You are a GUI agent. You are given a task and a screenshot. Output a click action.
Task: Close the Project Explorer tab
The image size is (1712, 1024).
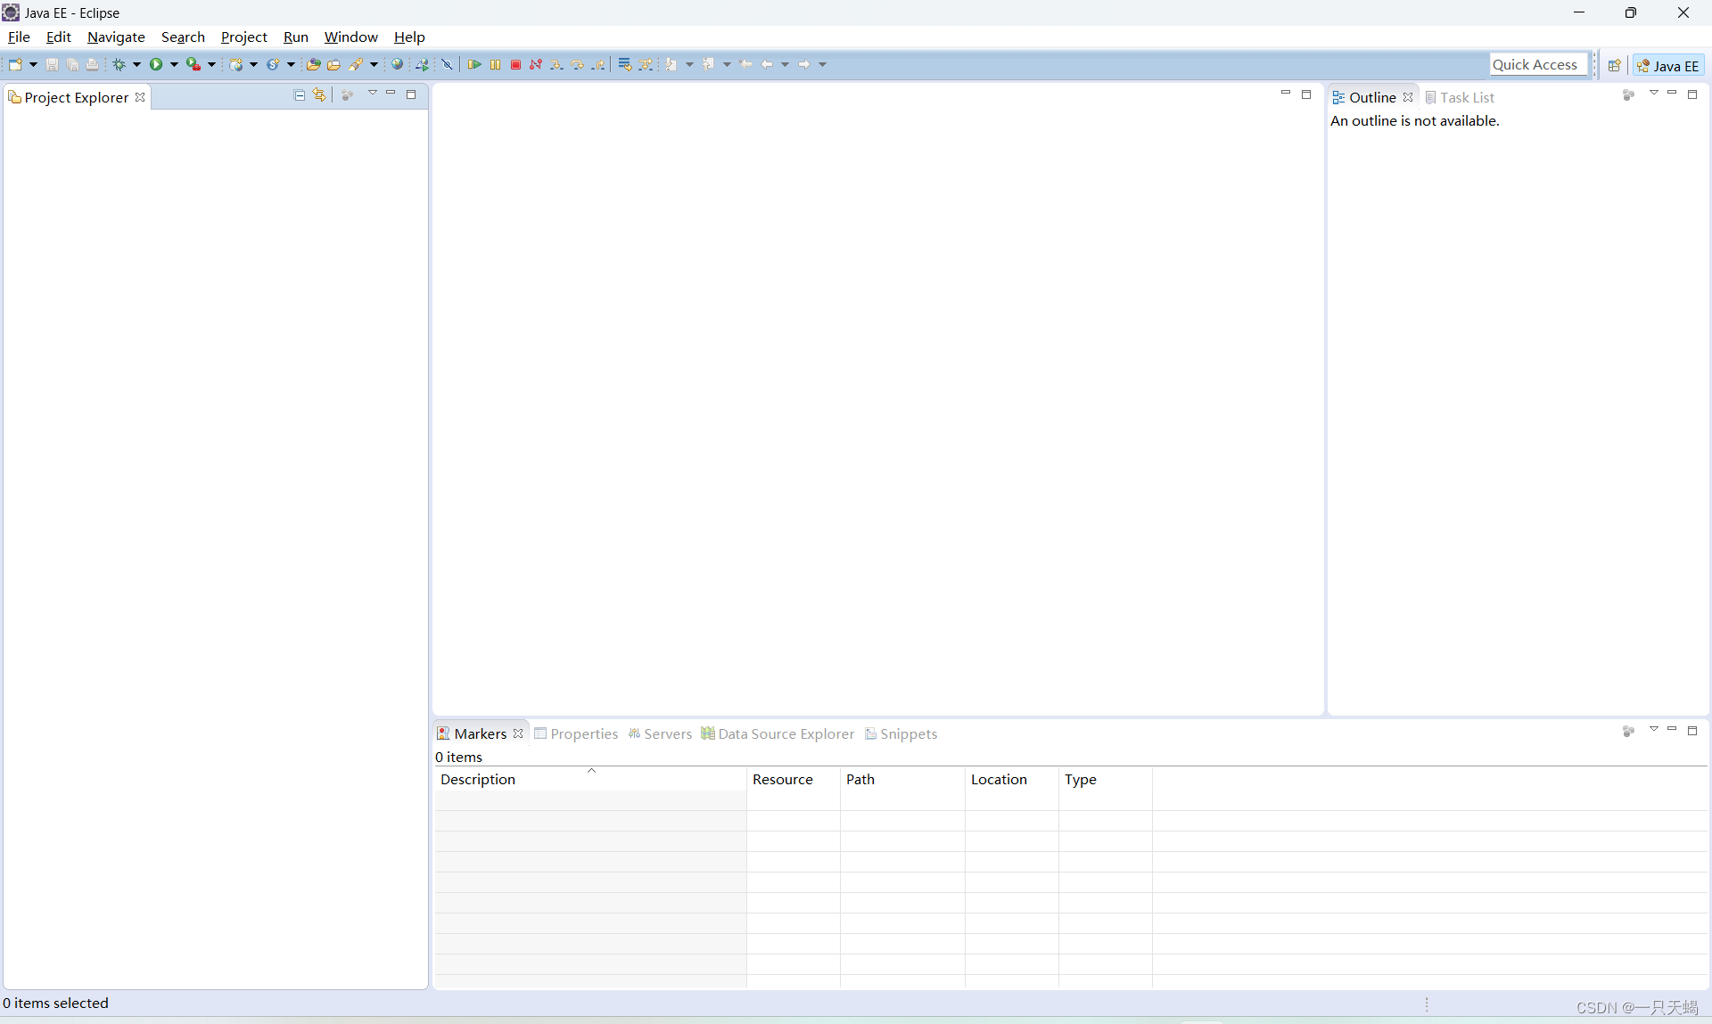point(140,97)
